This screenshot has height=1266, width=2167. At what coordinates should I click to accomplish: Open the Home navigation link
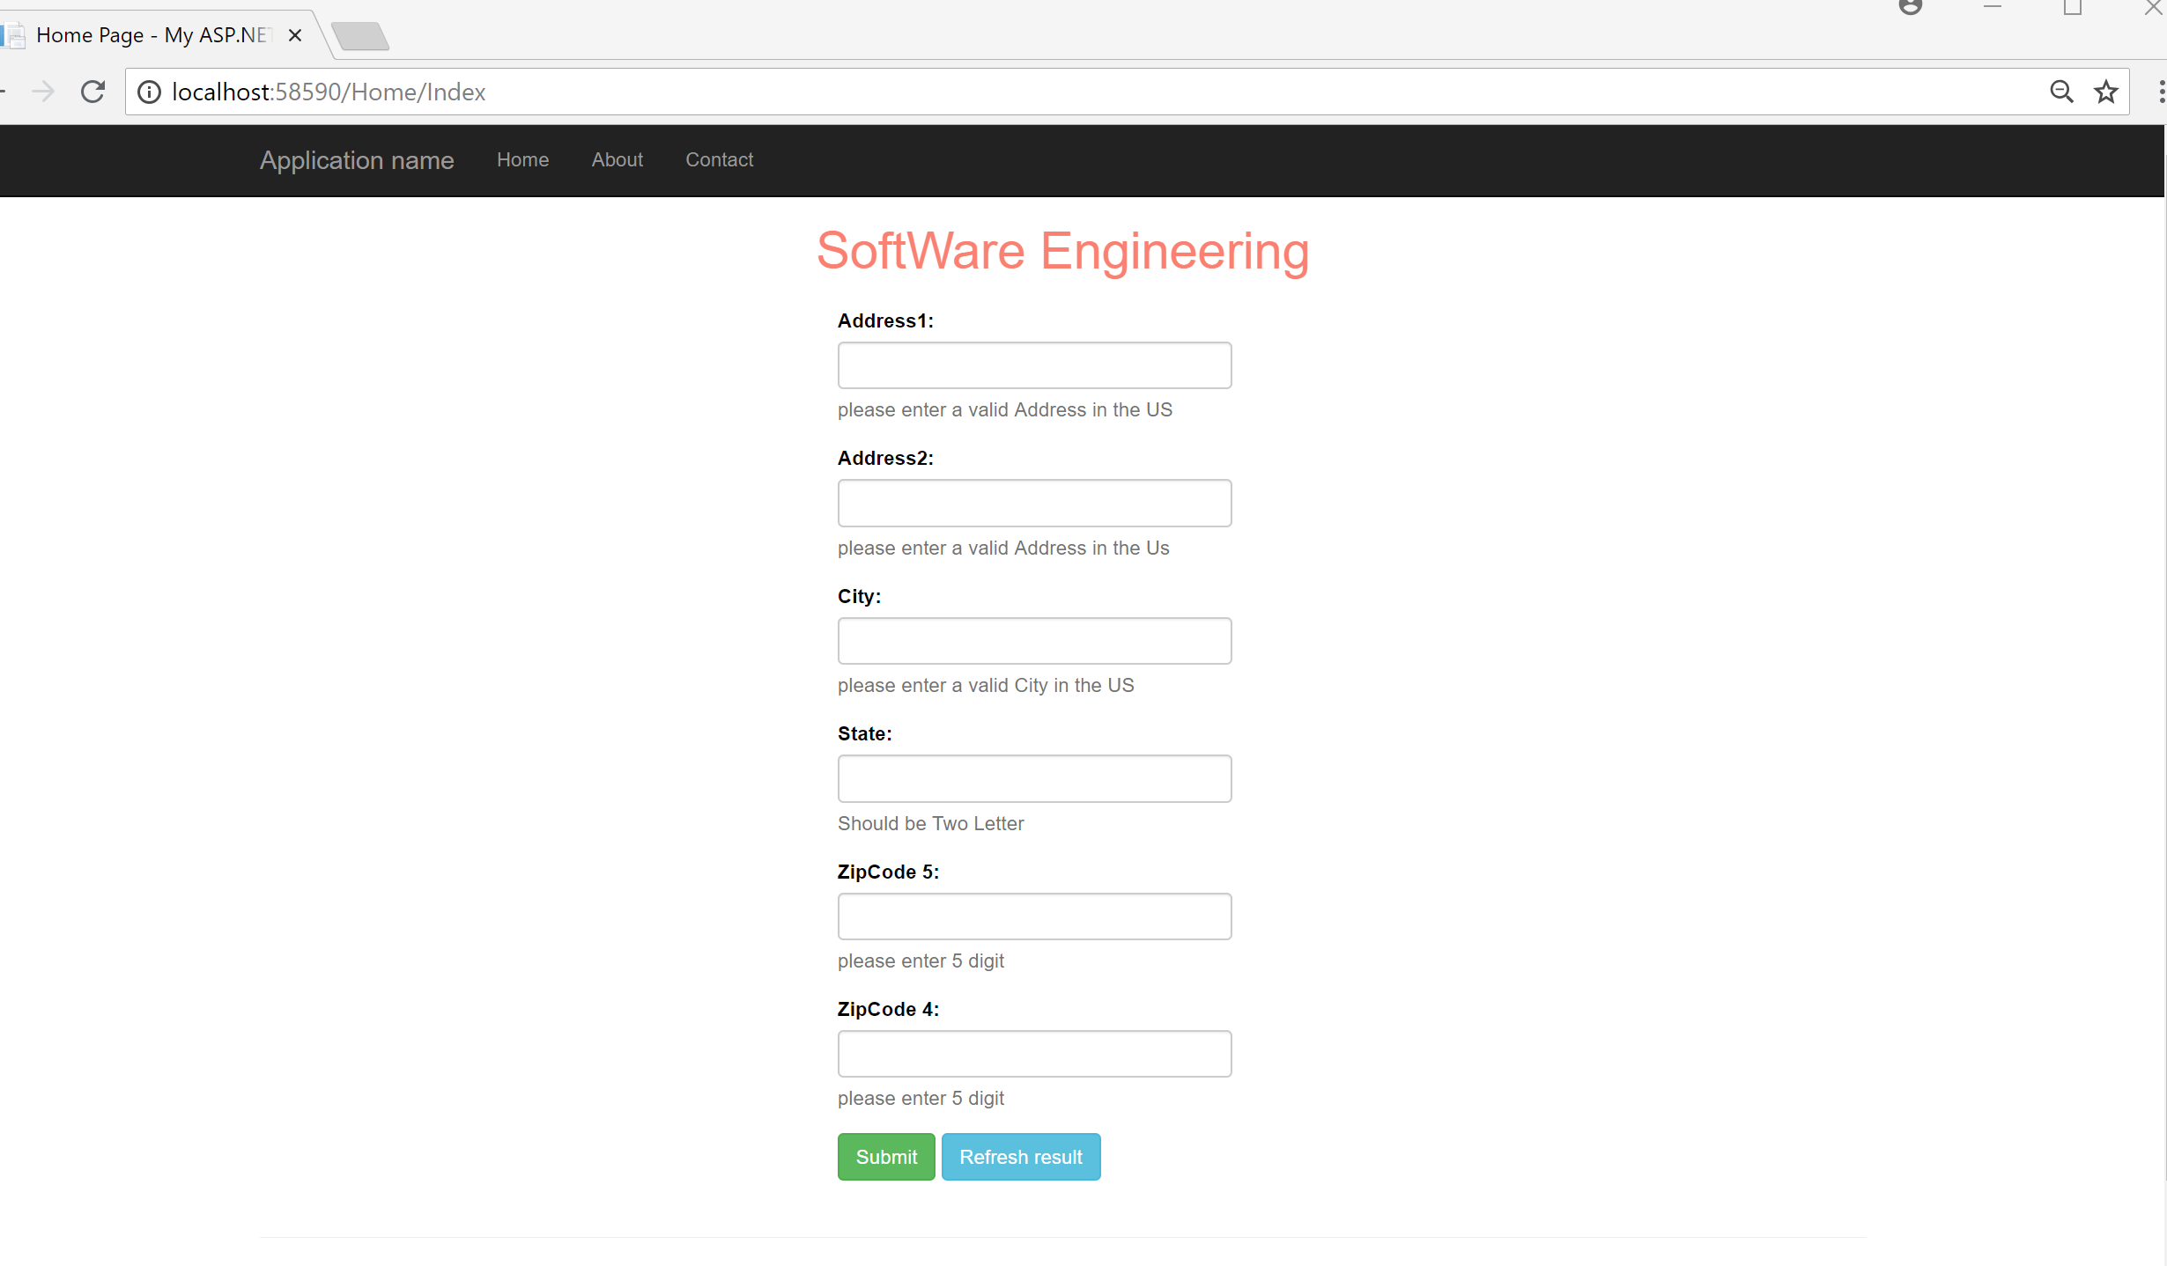tap(522, 159)
